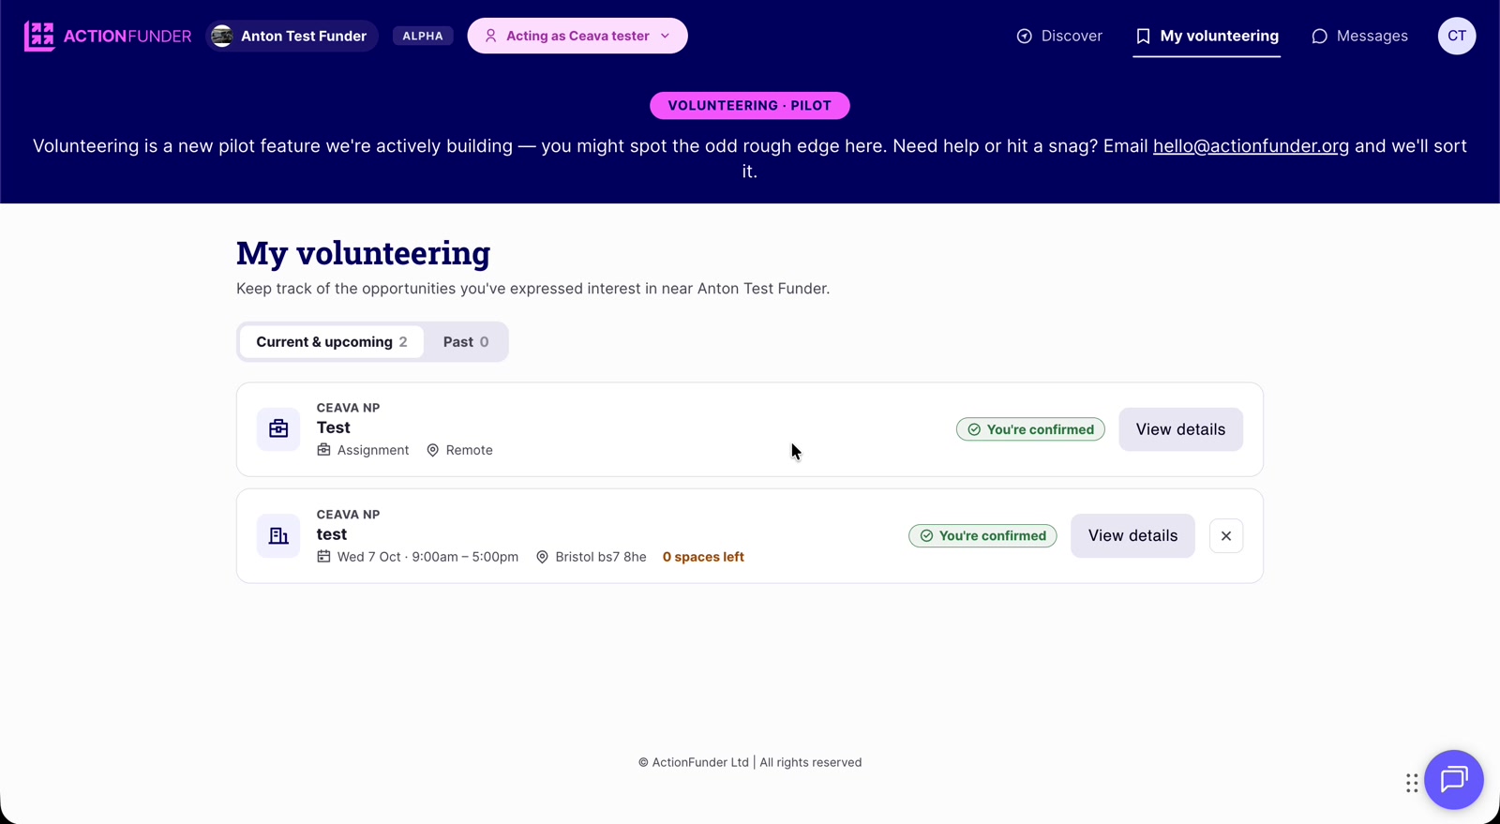Image resolution: width=1500 pixels, height=824 pixels.
Task: Click the You're confirmed badge on the Bristol opportunity
Action: 982,536
